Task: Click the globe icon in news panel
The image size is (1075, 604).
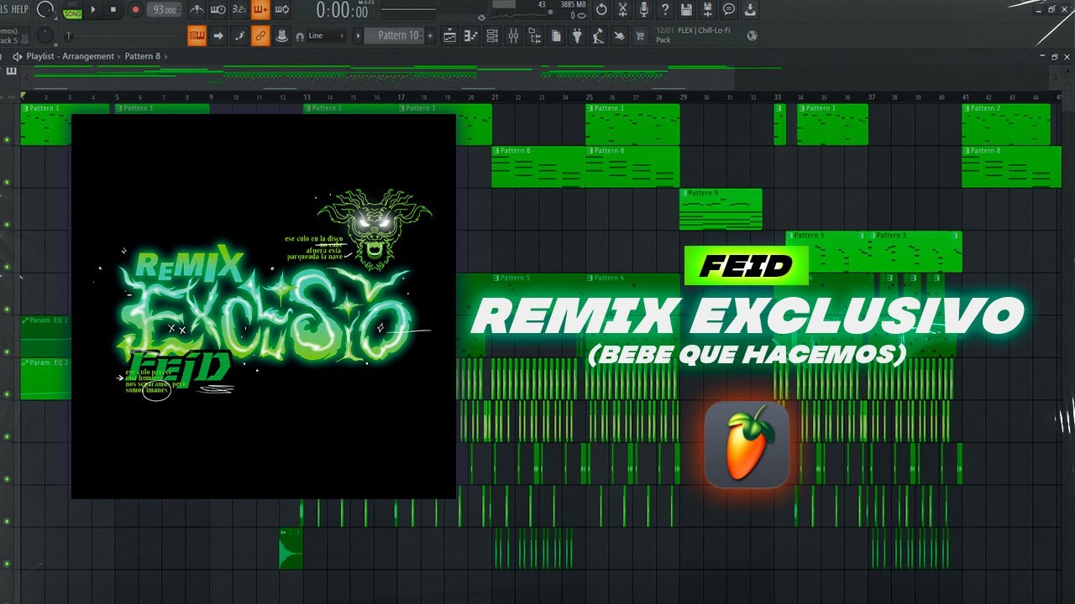Action: pyautogui.click(x=752, y=35)
